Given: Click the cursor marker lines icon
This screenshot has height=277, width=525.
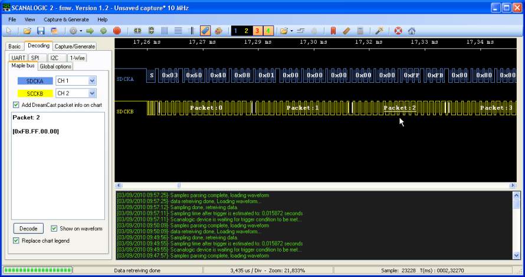Looking at the screenshot, I should click(192, 31).
